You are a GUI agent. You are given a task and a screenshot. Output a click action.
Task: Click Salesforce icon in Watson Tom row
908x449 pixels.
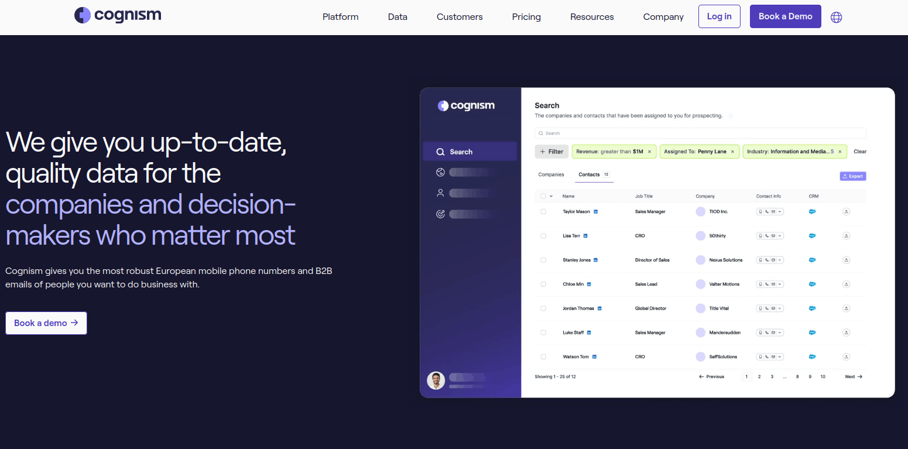(812, 357)
